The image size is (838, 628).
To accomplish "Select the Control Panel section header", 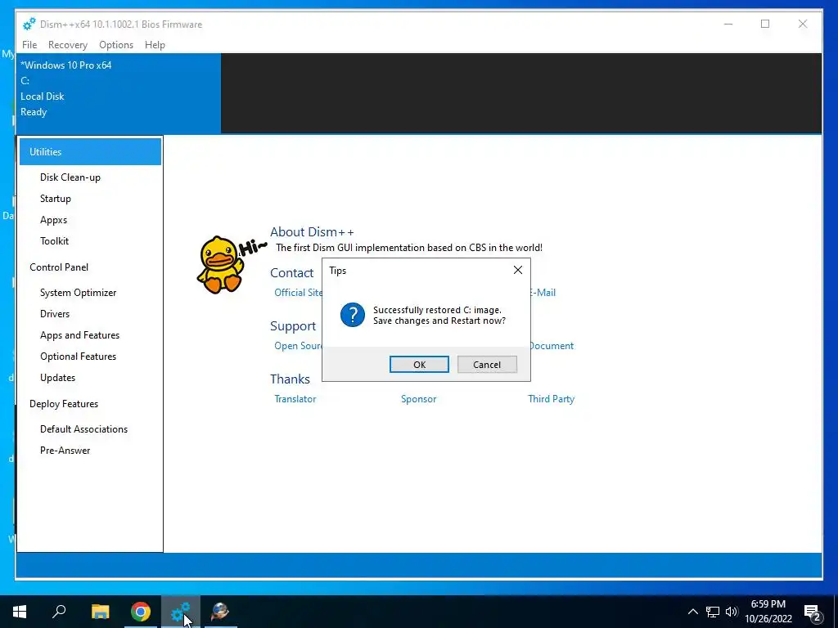I will (59, 267).
